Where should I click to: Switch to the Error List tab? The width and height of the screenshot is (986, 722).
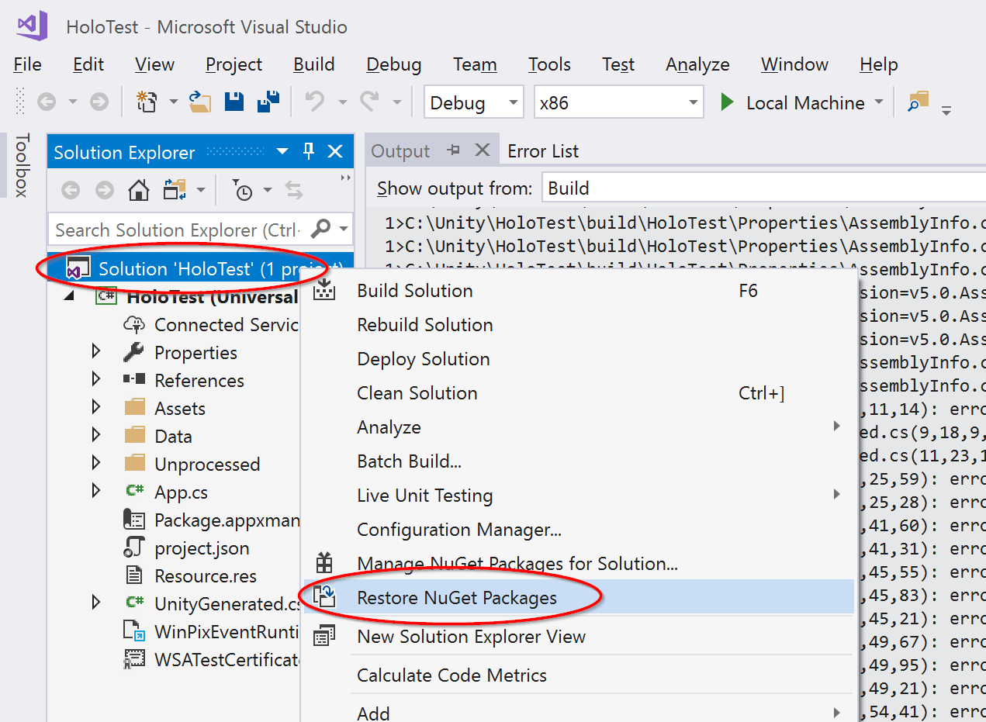pos(543,151)
